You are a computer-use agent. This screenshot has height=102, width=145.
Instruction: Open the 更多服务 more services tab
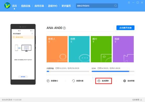pyautogui.click(x=66, y=6)
